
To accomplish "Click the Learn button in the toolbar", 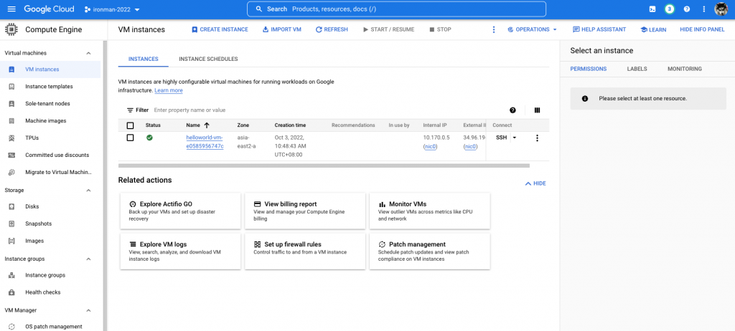I will tap(653, 29).
